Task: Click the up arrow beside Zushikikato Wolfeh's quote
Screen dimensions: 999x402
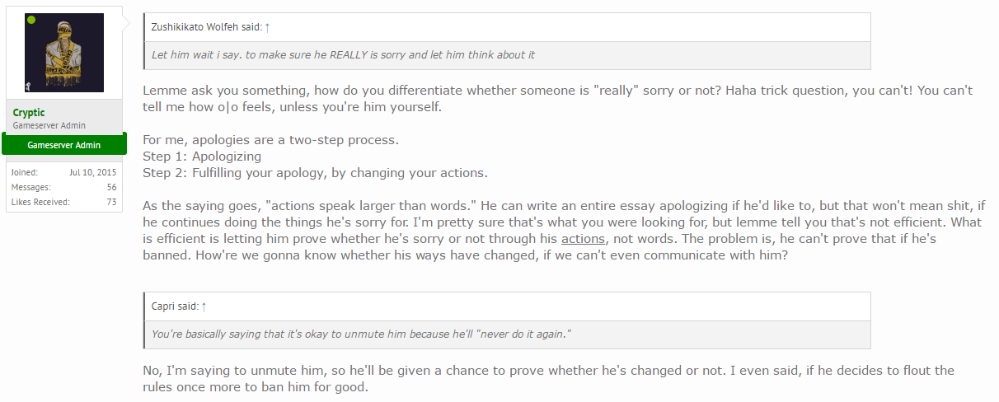Action: pyautogui.click(x=268, y=27)
